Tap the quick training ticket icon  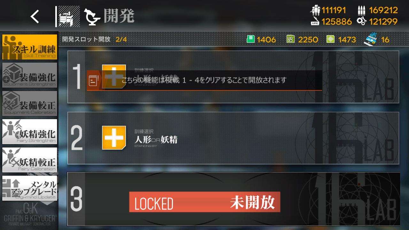click(x=371, y=39)
